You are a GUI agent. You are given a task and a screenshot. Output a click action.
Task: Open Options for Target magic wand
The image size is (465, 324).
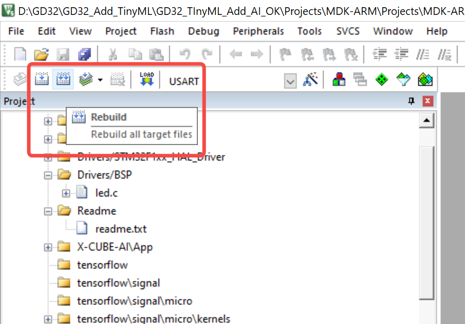310,79
